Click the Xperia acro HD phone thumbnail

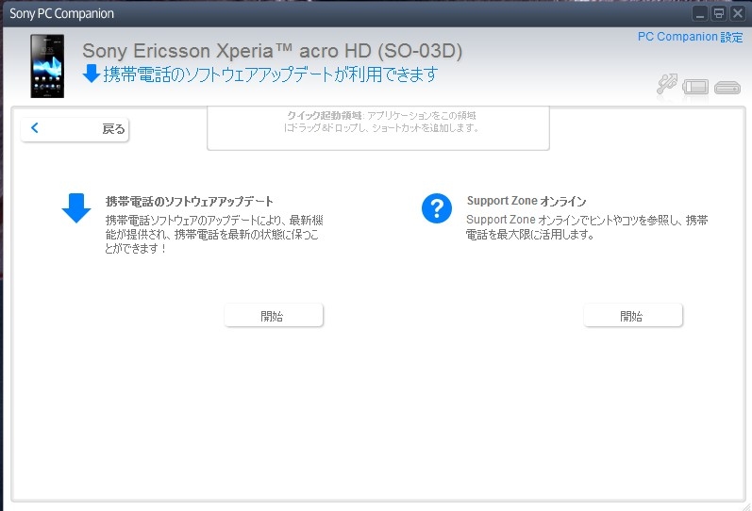pyautogui.click(x=47, y=66)
